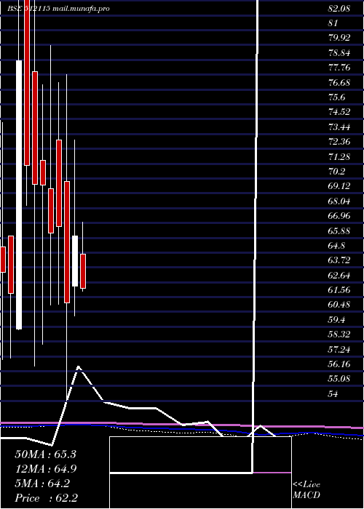Click the 78.84 price axis label

click(x=339, y=53)
